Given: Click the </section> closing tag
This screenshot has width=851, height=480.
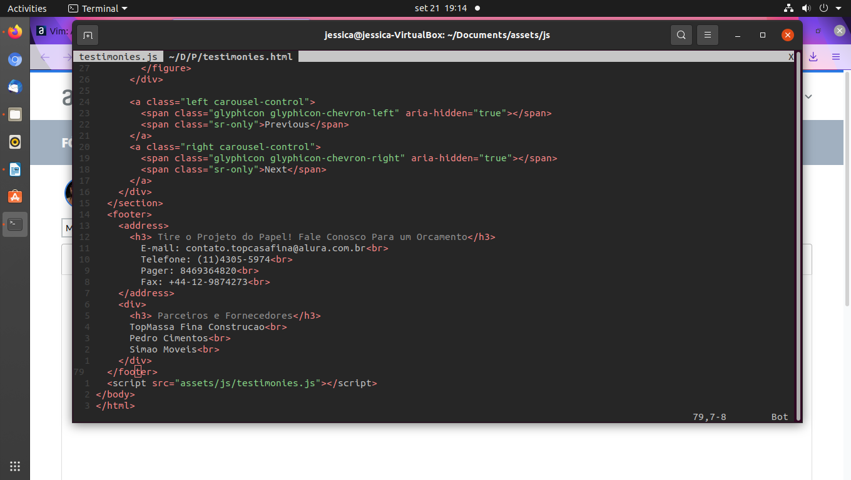Looking at the screenshot, I should (x=135, y=203).
